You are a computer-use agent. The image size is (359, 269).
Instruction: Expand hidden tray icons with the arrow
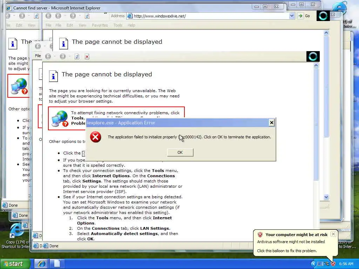(313, 264)
